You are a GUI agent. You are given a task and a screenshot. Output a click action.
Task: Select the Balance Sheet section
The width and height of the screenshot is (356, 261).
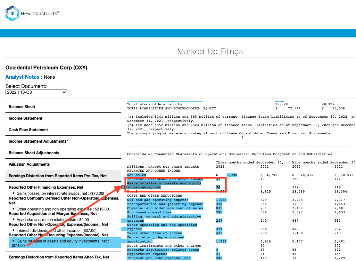(63, 107)
